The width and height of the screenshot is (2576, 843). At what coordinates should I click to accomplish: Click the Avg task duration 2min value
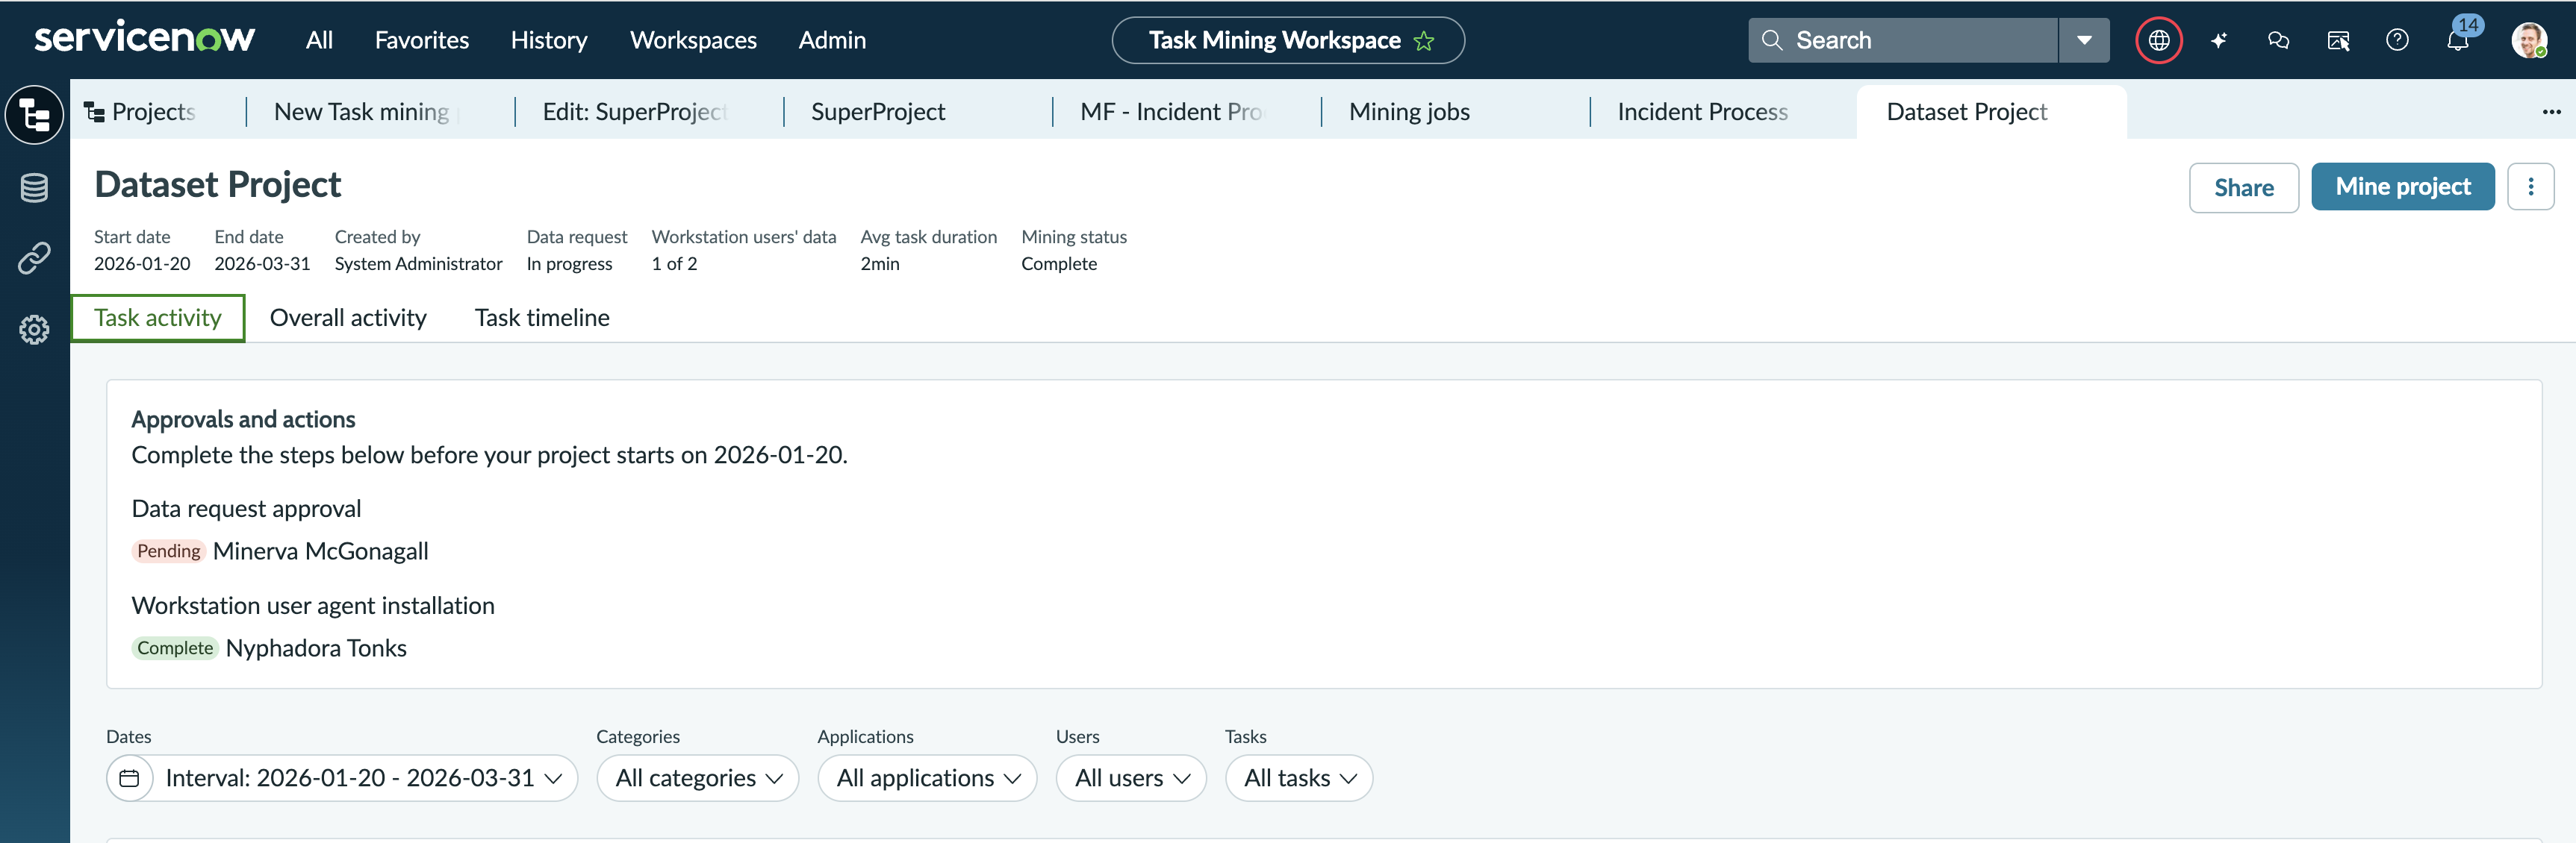tap(880, 263)
